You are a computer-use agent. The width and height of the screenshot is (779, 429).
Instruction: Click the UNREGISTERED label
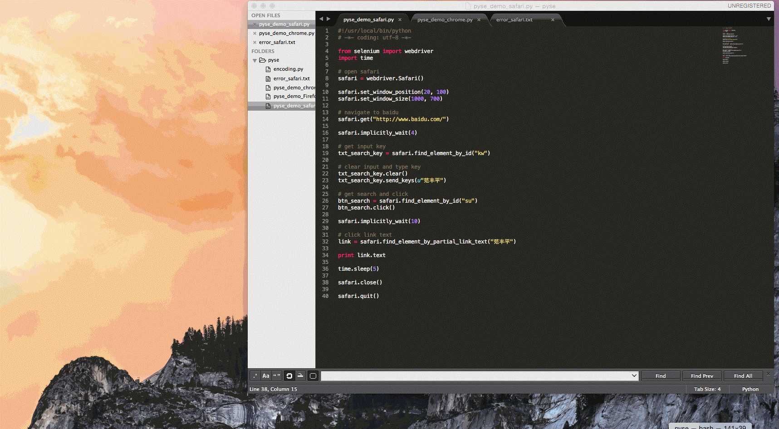tap(749, 6)
